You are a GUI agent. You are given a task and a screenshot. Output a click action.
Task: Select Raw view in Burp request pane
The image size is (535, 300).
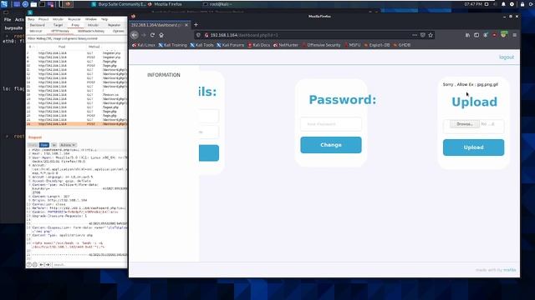click(44, 145)
